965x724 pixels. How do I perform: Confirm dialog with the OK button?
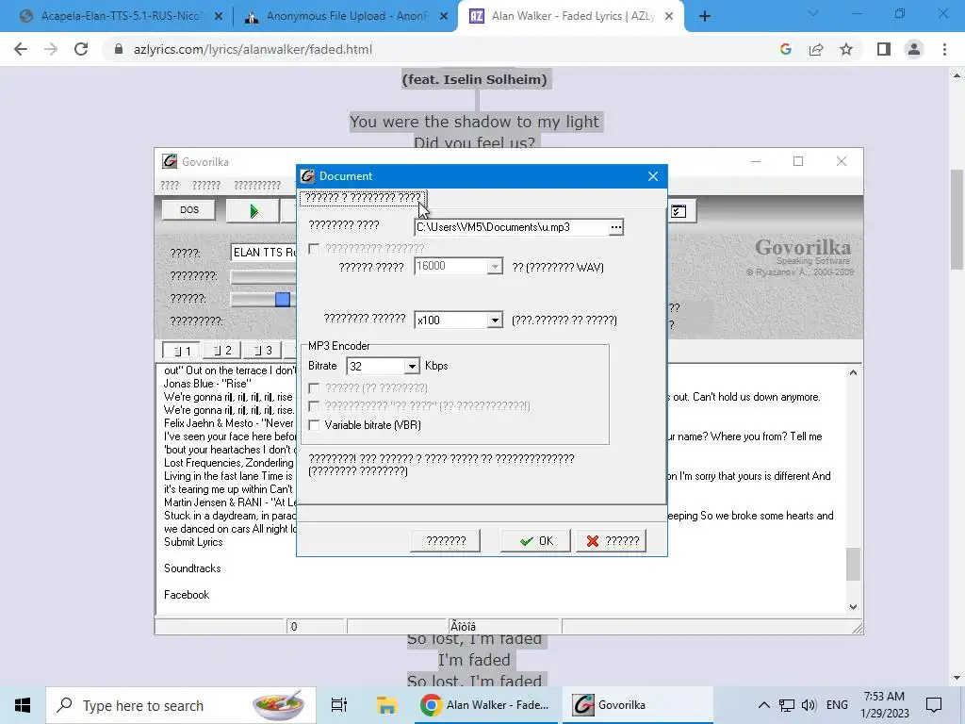click(x=535, y=540)
